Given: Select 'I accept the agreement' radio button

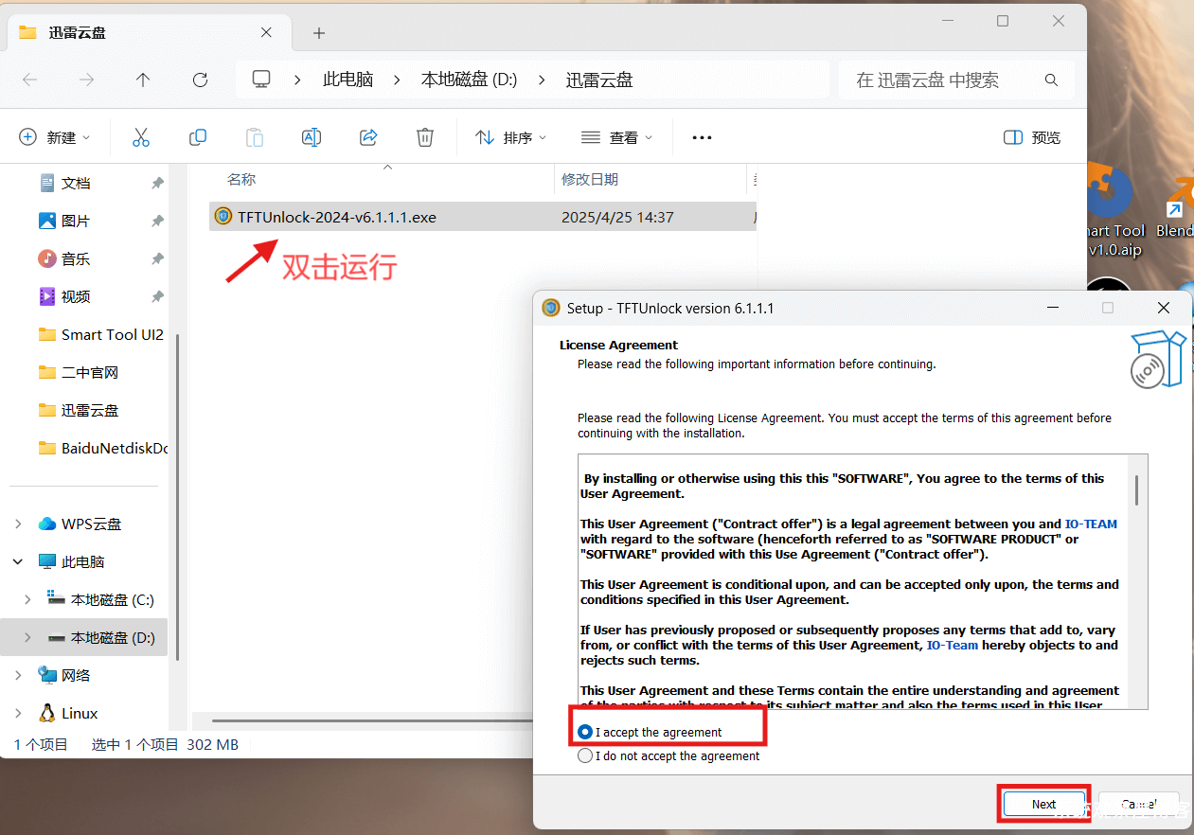Looking at the screenshot, I should pos(585,732).
